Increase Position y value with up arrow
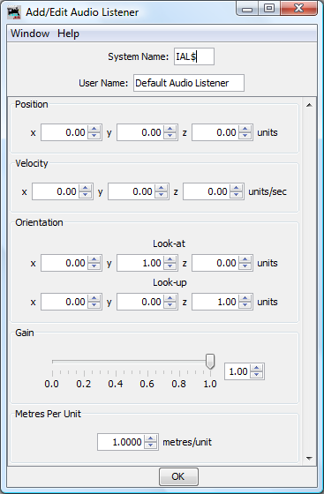The width and height of the screenshot is (324, 494). 170,129
